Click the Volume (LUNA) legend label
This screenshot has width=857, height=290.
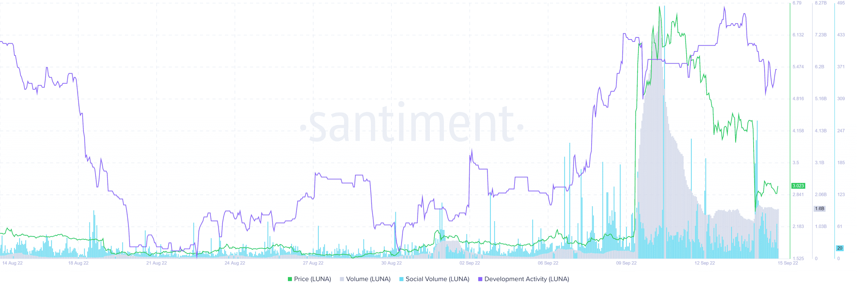click(x=368, y=279)
